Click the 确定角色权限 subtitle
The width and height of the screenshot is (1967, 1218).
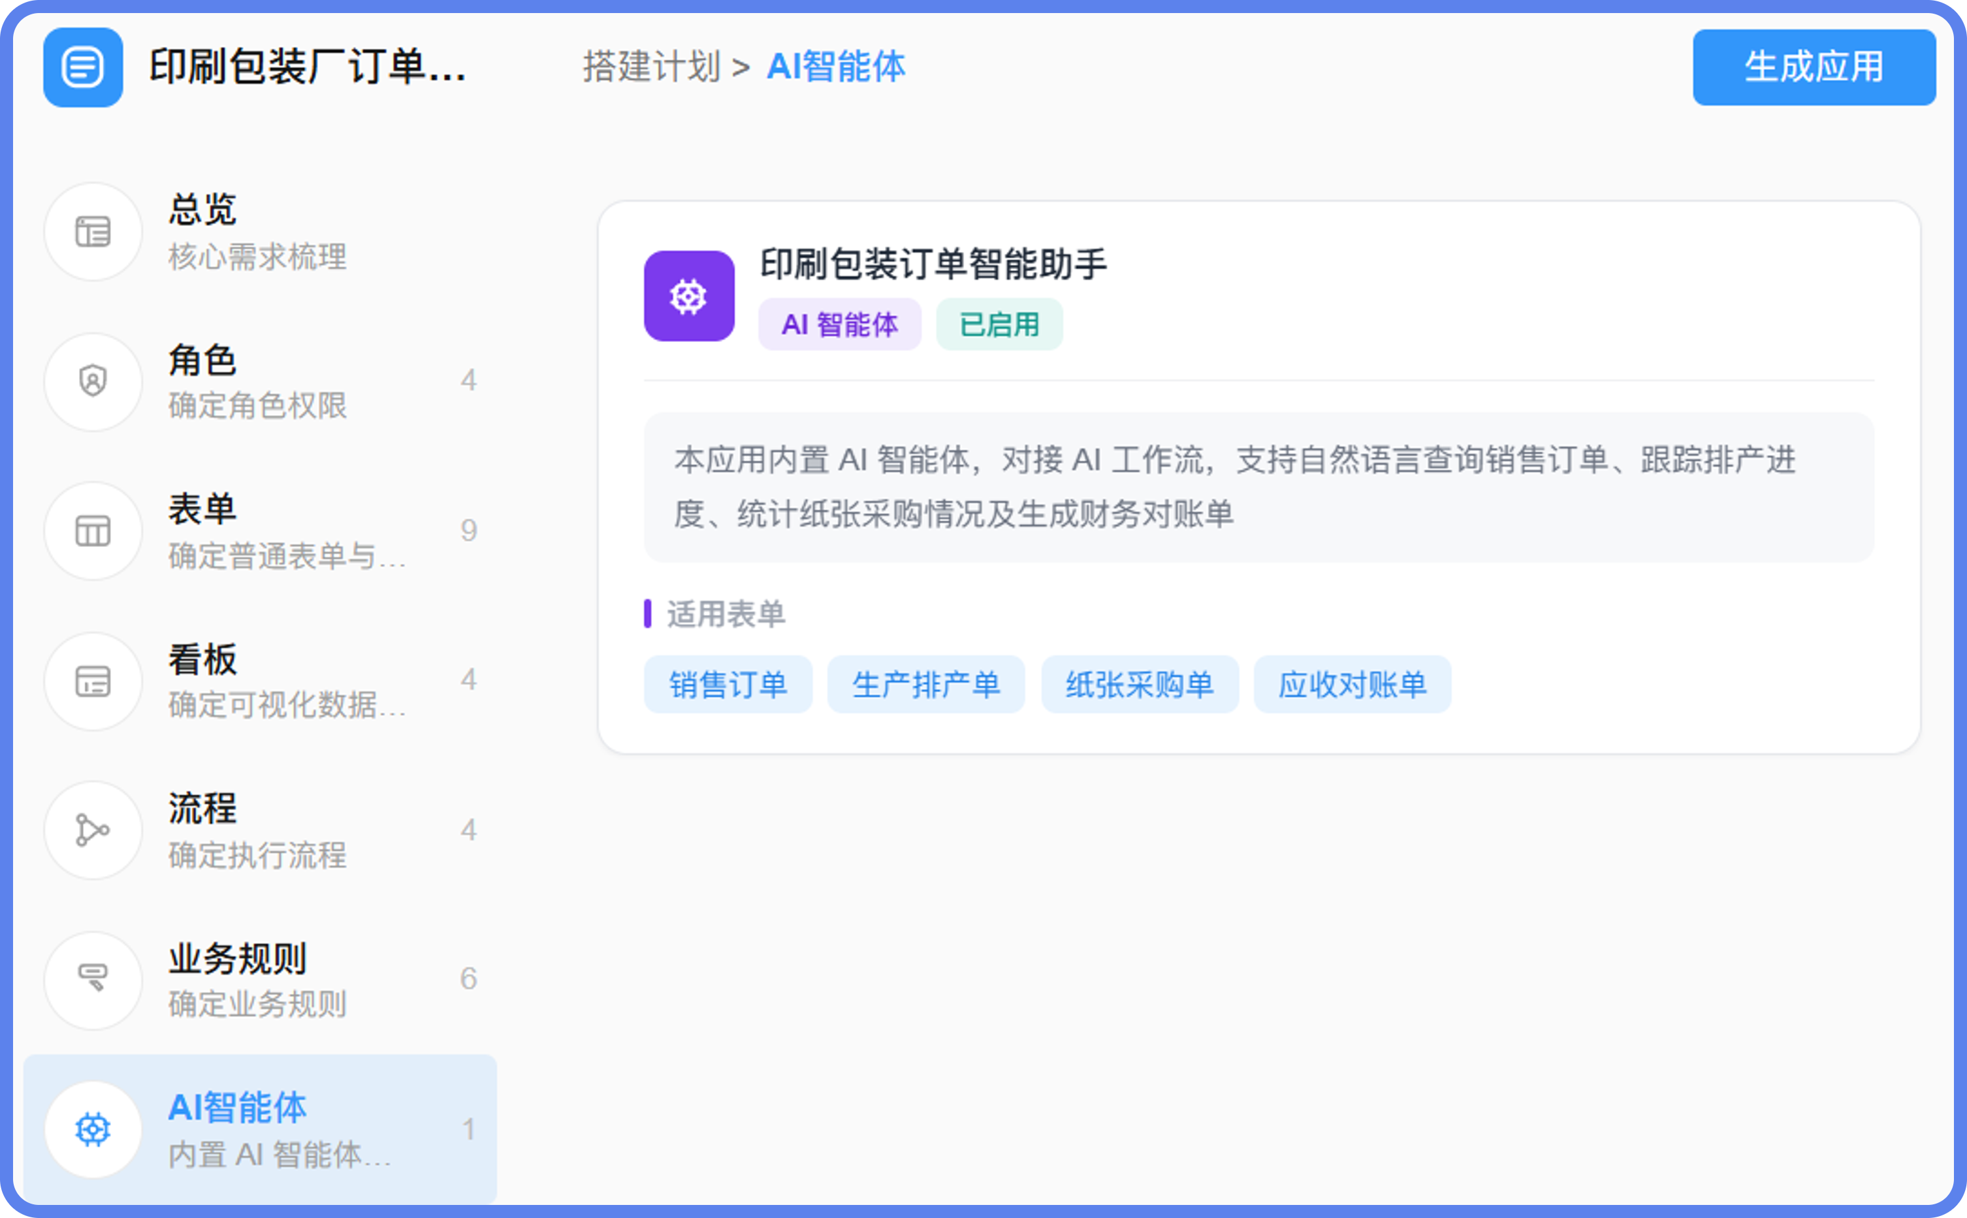click(258, 406)
